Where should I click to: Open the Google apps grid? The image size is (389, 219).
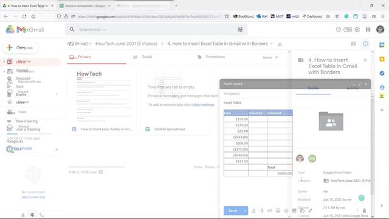[368, 30]
